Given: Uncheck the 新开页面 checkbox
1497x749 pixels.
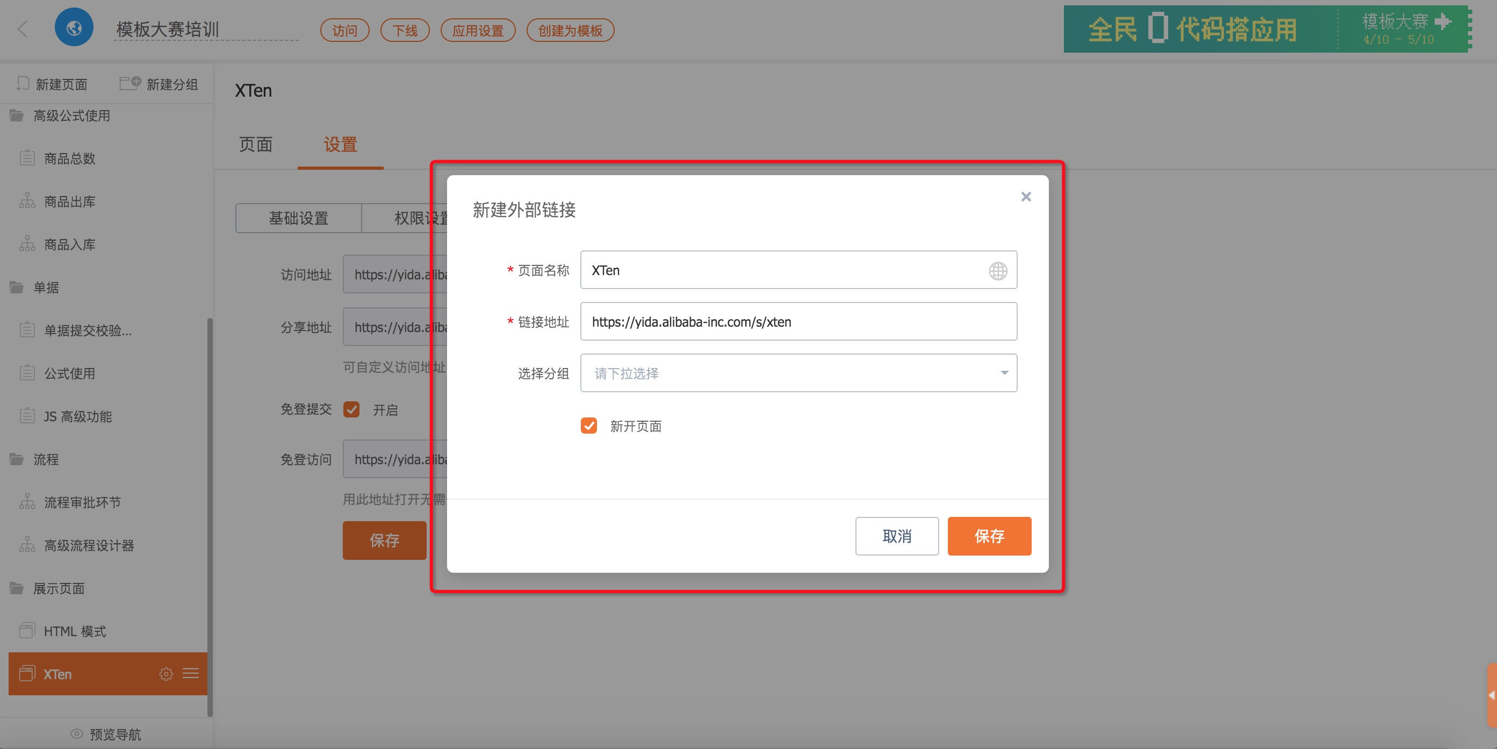Looking at the screenshot, I should click(589, 426).
